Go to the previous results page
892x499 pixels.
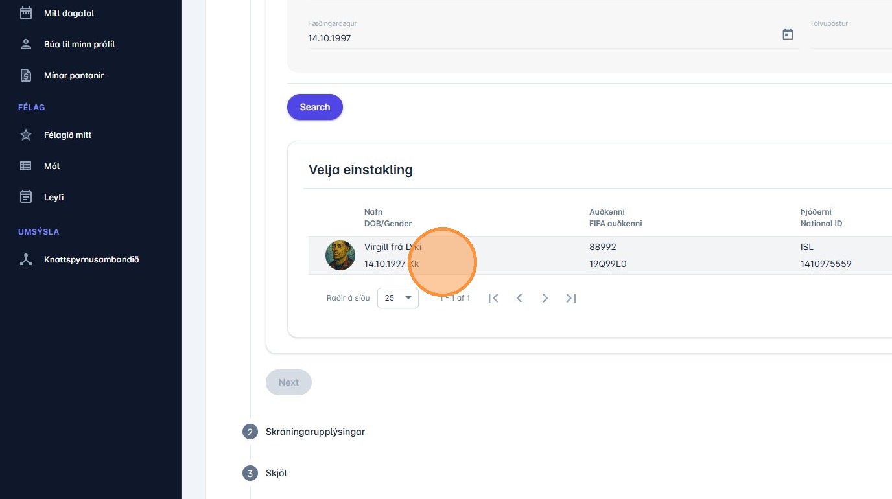pos(519,298)
